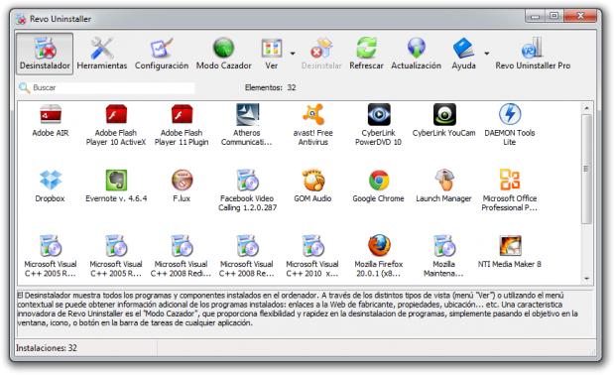The image size is (615, 375).
Task: Select CyberLink PowerDVD 10
Action: (x=379, y=126)
